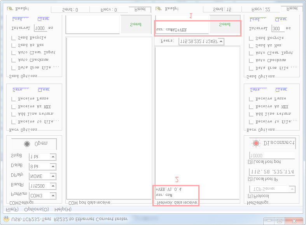Click network-side Clear link in Recv Options

[281, 90]
